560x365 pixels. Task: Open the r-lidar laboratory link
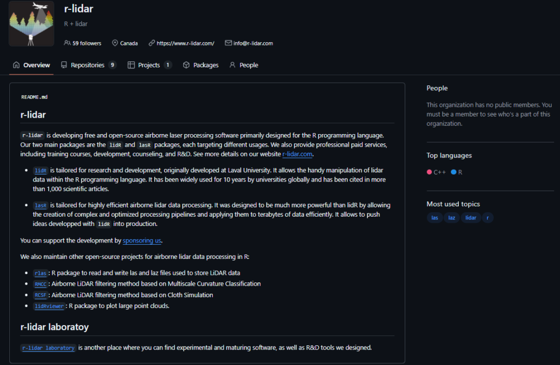pos(48,348)
